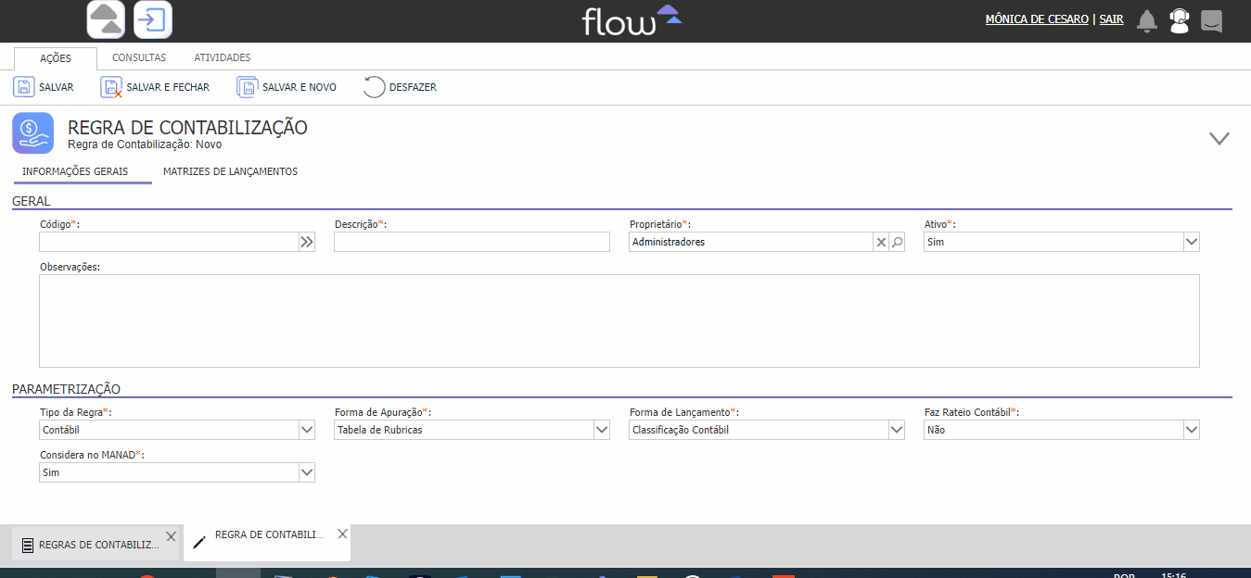This screenshot has height=578, width=1251.
Task: Click the Salvar e Fechar icon
Action: pos(111,87)
